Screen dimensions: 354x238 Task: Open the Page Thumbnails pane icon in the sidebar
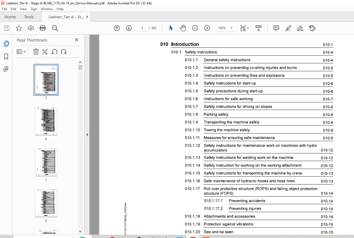click(6, 44)
